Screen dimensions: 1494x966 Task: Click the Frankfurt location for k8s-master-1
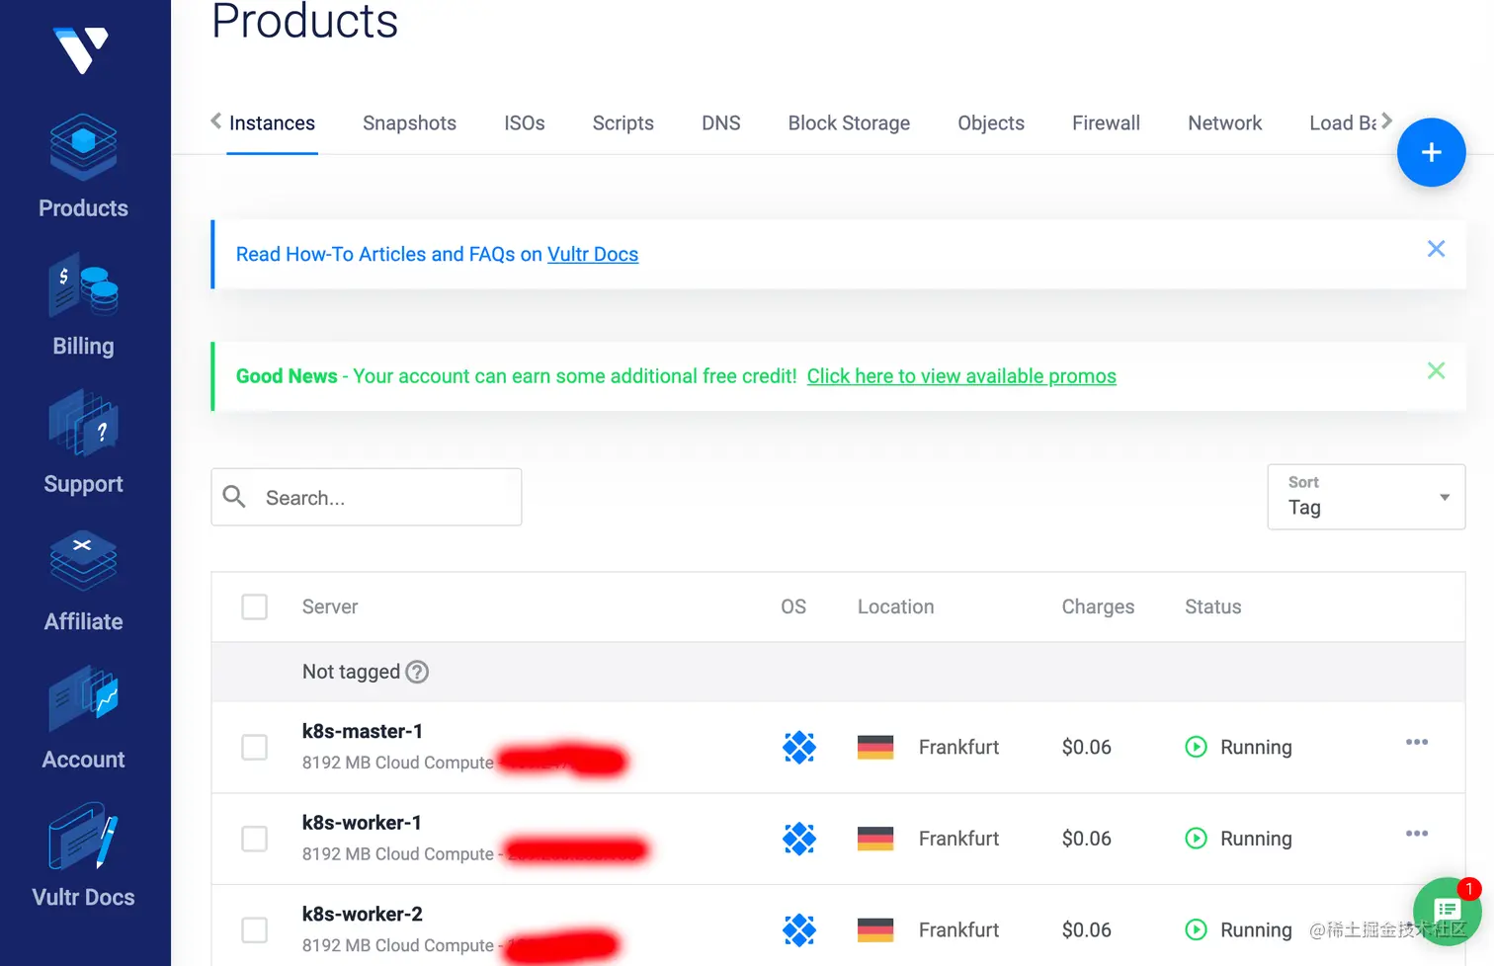point(958,747)
